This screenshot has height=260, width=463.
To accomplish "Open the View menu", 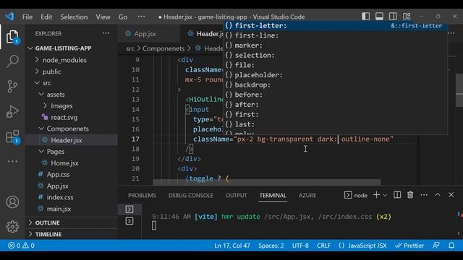I will click(x=103, y=17).
